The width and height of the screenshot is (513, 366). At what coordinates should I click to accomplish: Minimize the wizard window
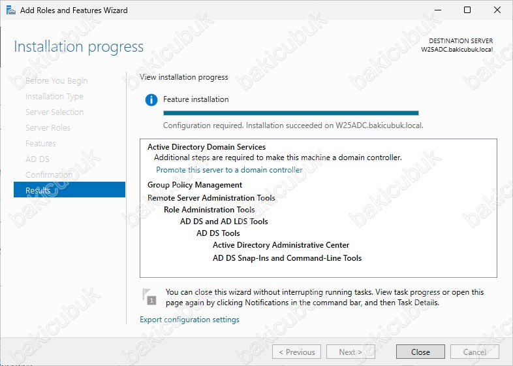click(x=437, y=10)
